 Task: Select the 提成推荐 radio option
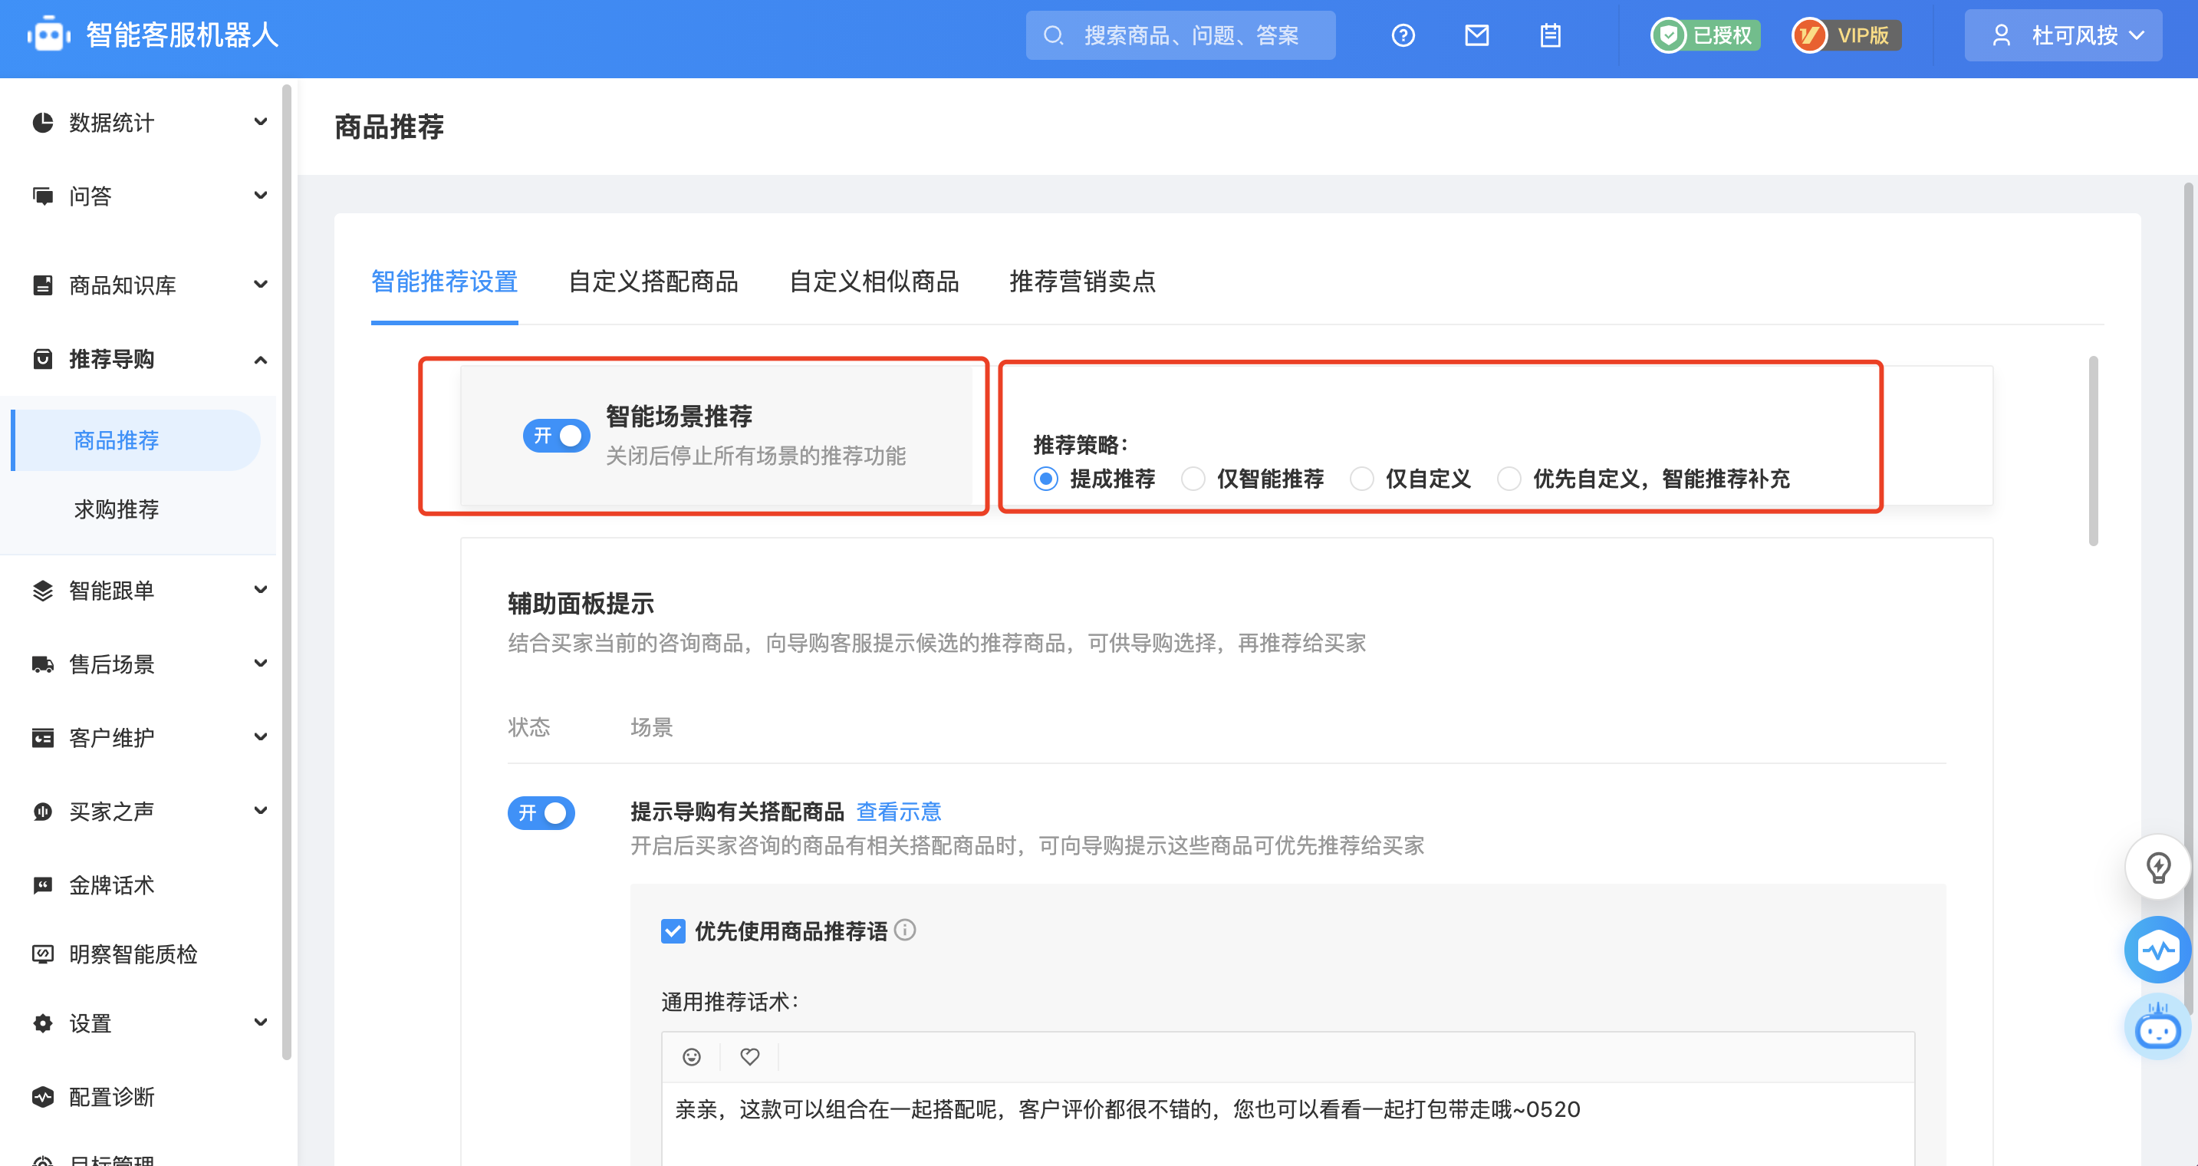(1045, 479)
